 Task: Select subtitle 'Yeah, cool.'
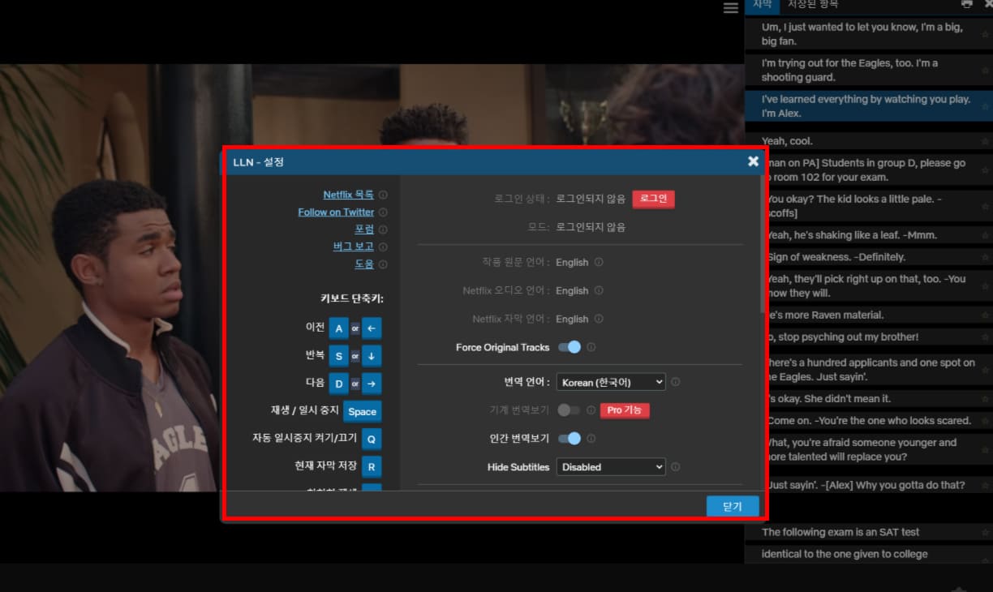click(x=869, y=141)
